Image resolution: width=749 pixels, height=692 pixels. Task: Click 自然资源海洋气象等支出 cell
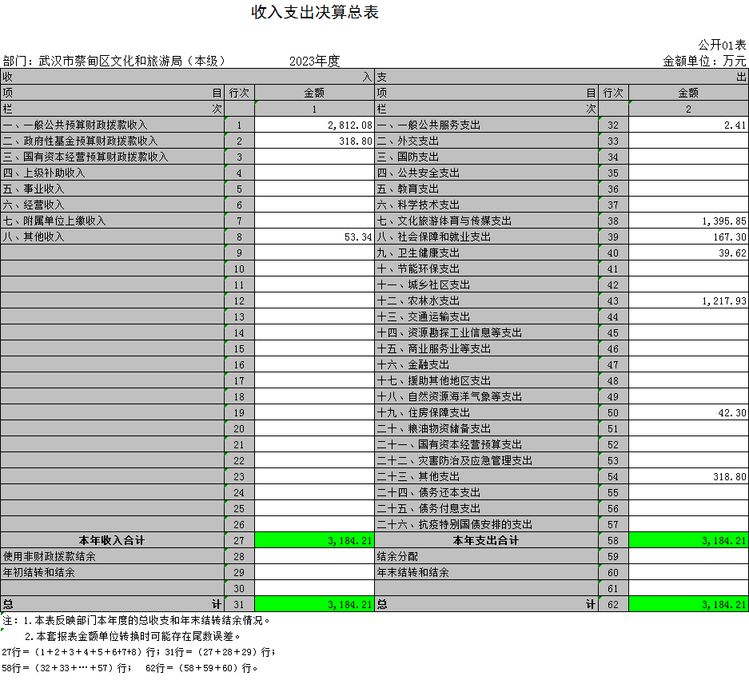coord(487,397)
